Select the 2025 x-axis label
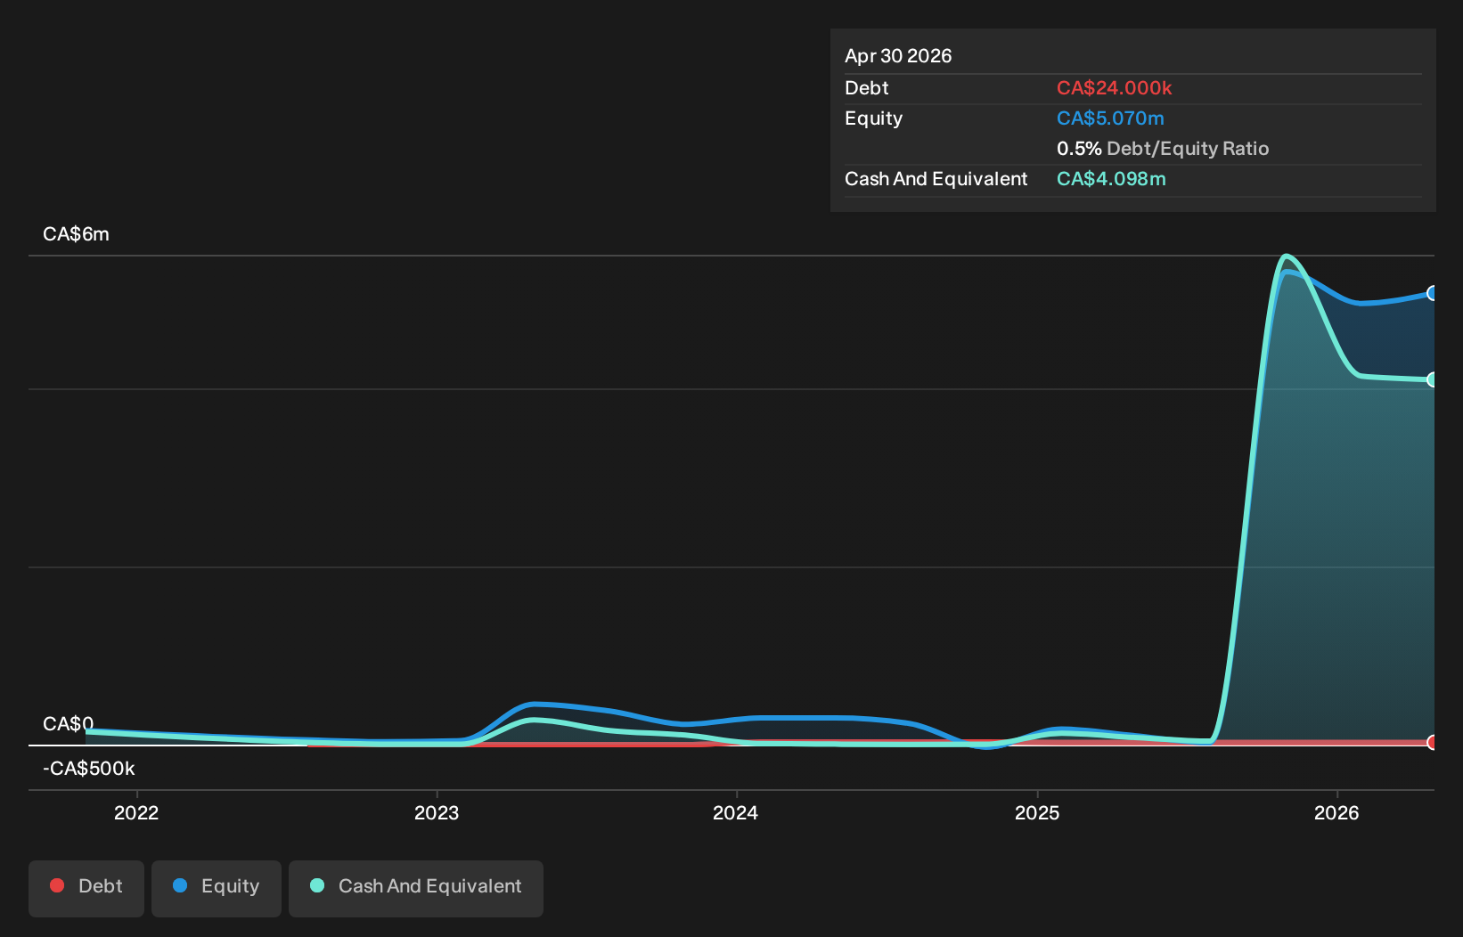Screen dimensions: 1463x937 1037,812
